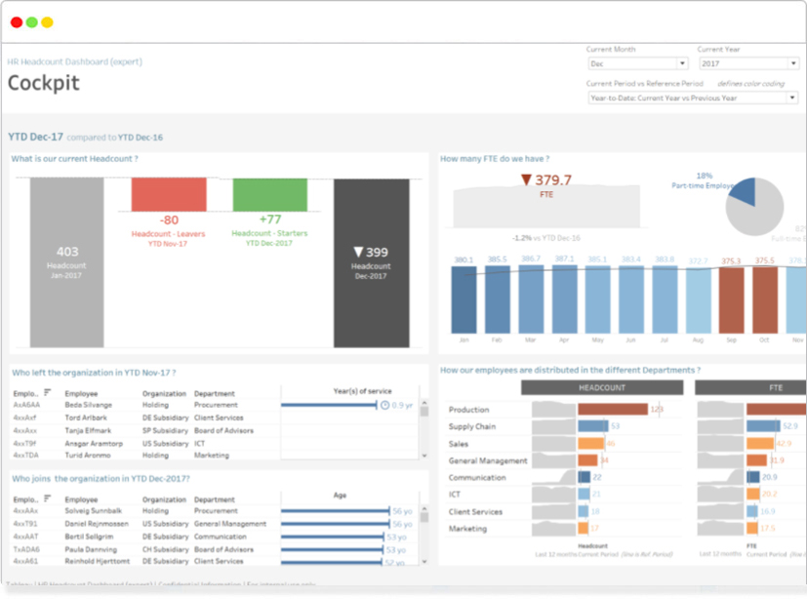Click the sort icon in joiners table header

(48, 499)
